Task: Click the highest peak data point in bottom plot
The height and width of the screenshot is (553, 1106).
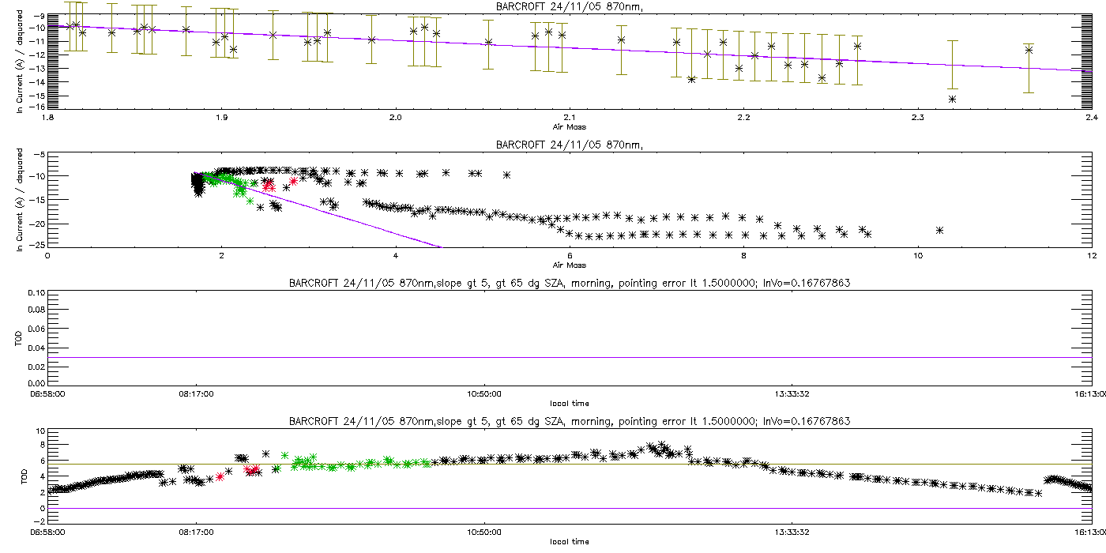Action: click(x=662, y=445)
